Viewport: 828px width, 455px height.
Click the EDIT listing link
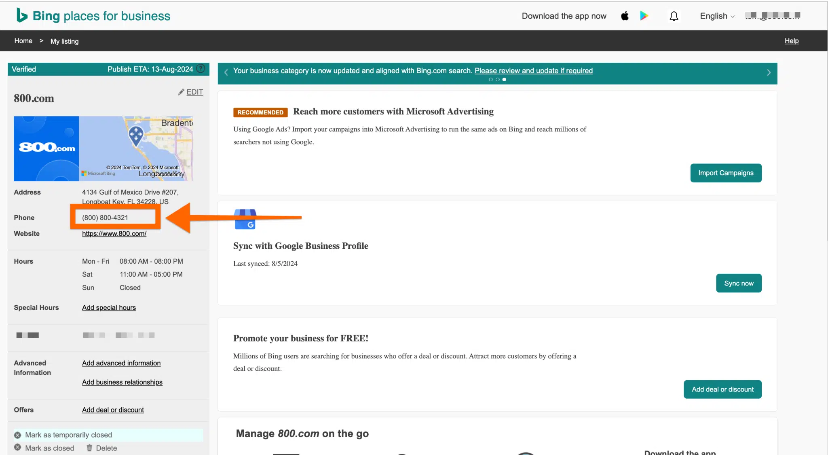click(x=194, y=92)
